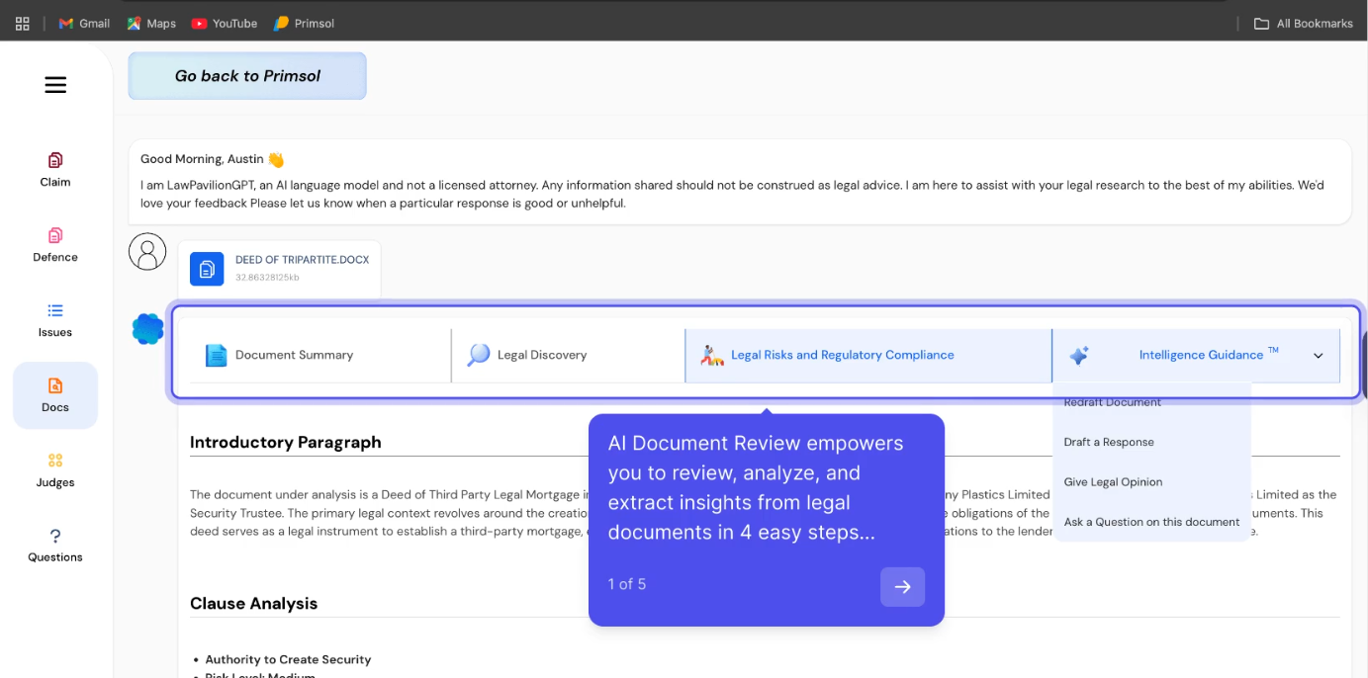The width and height of the screenshot is (1368, 678).
Task: Click the Legal Risks compliance icon
Action: pos(712,355)
